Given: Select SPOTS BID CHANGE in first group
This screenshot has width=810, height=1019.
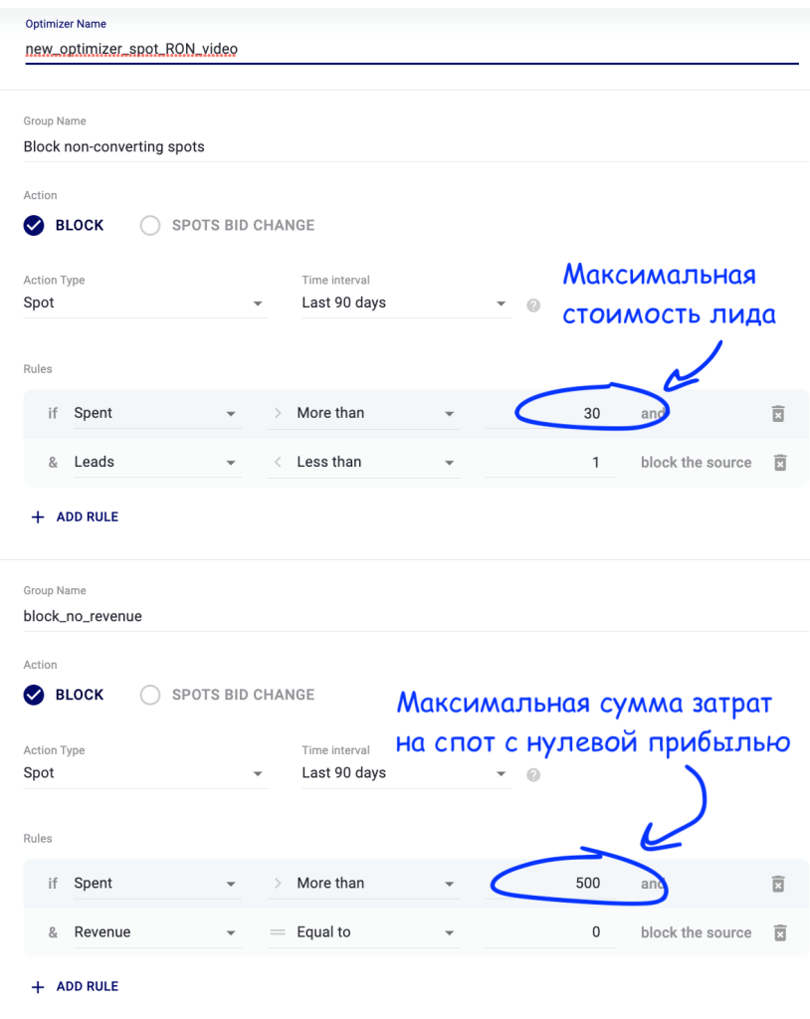Looking at the screenshot, I should pyautogui.click(x=150, y=225).
